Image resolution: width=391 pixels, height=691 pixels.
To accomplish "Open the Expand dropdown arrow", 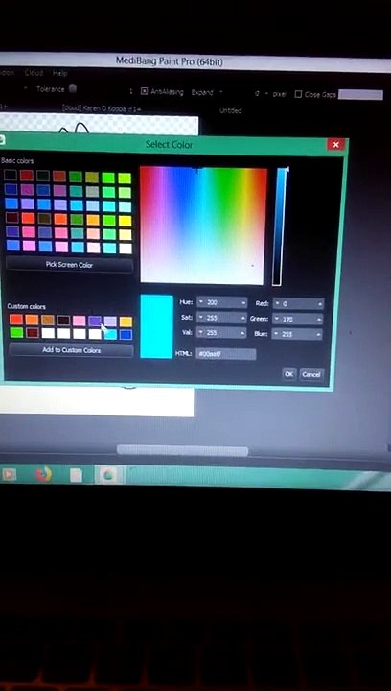I will [220, 92].
